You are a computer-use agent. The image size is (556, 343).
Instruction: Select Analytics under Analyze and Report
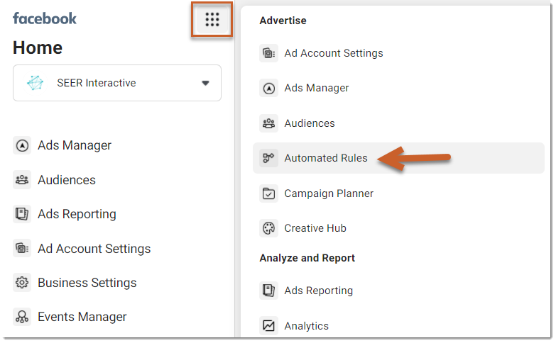[307, 326]
